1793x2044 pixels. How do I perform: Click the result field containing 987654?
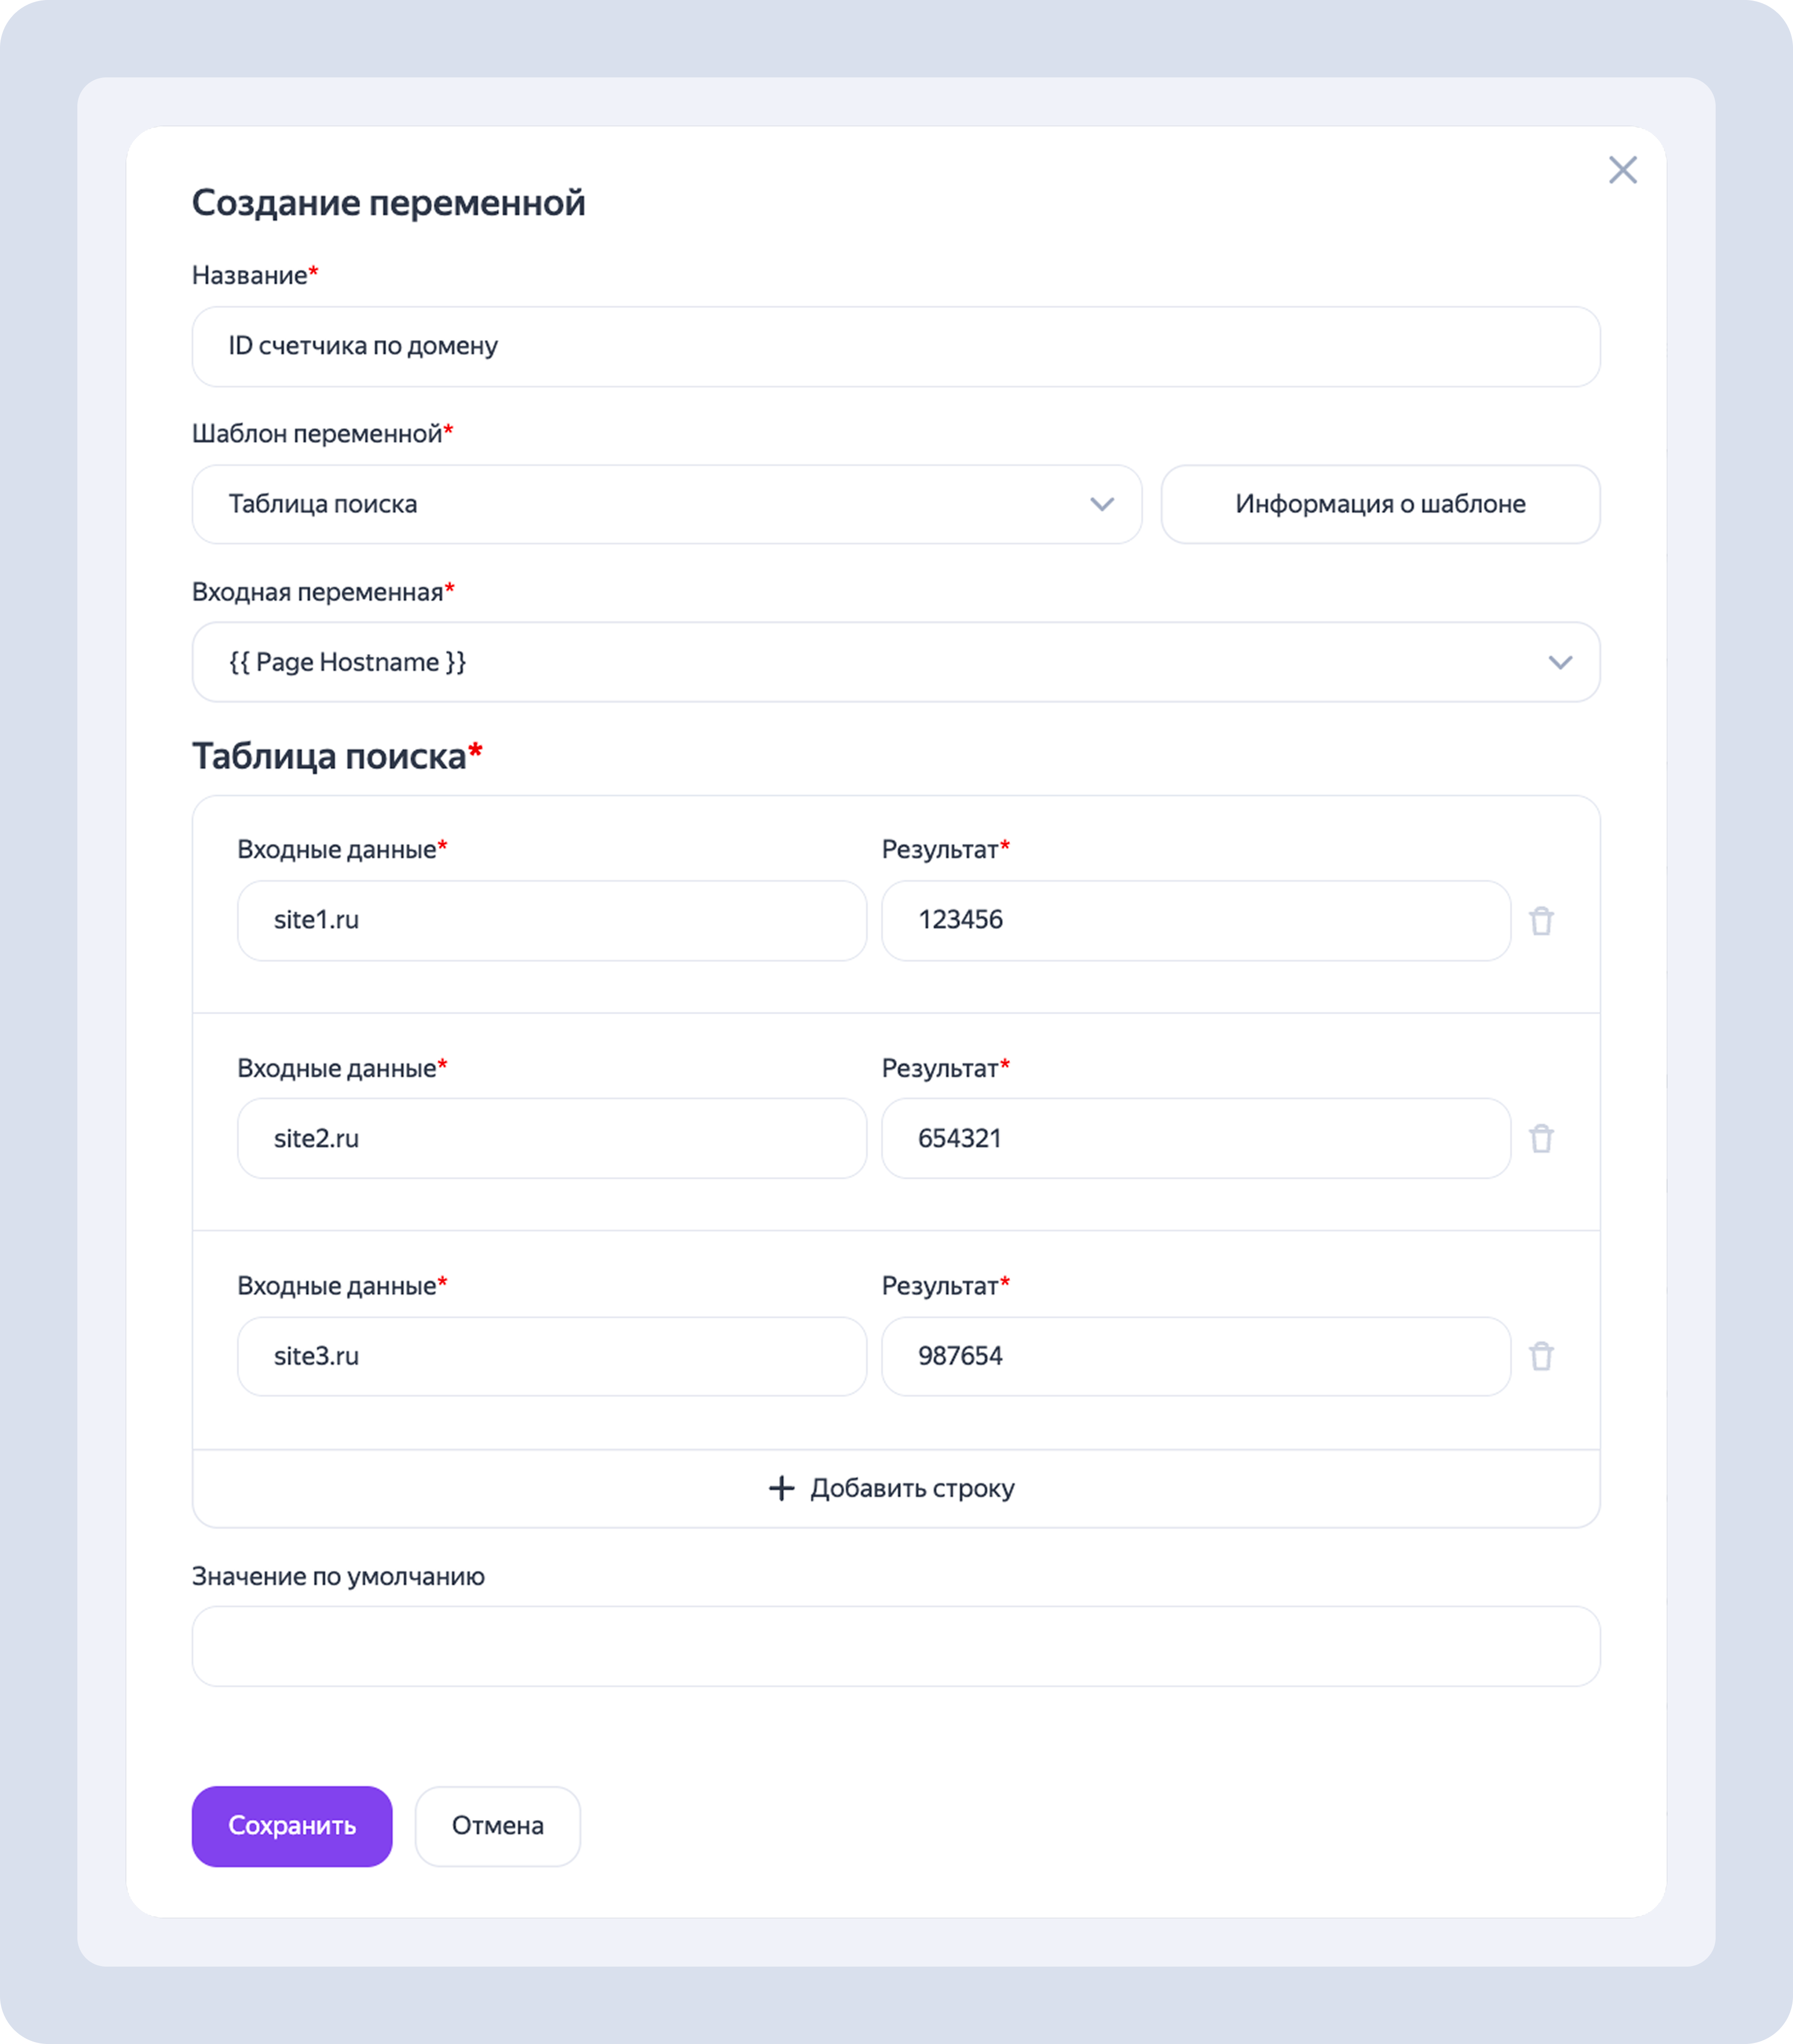(1195, 1356)
